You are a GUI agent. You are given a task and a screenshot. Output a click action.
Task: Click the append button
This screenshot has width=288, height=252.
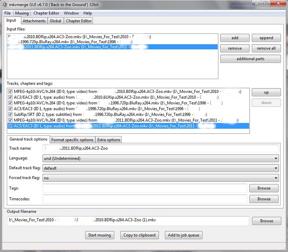point(266,38)
